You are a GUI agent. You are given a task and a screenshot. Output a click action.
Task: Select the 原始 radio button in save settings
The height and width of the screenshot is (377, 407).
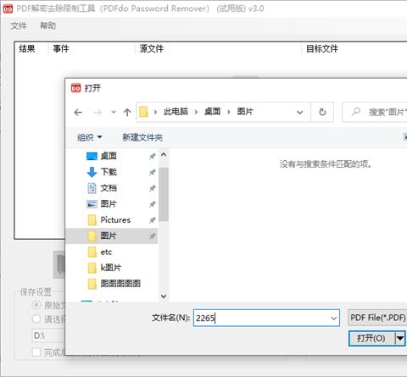(x=36, y=305)
